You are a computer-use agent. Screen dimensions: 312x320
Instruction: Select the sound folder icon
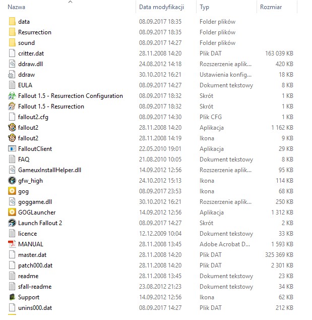(12, 43)
